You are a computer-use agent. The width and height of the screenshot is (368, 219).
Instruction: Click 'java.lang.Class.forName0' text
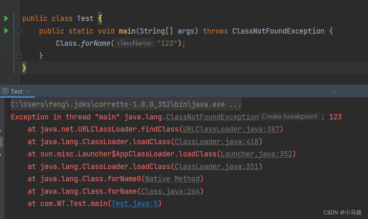click(90, 179)
